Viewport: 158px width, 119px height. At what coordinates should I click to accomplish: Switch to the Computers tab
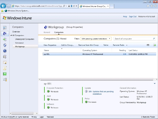tap(59, 32)
